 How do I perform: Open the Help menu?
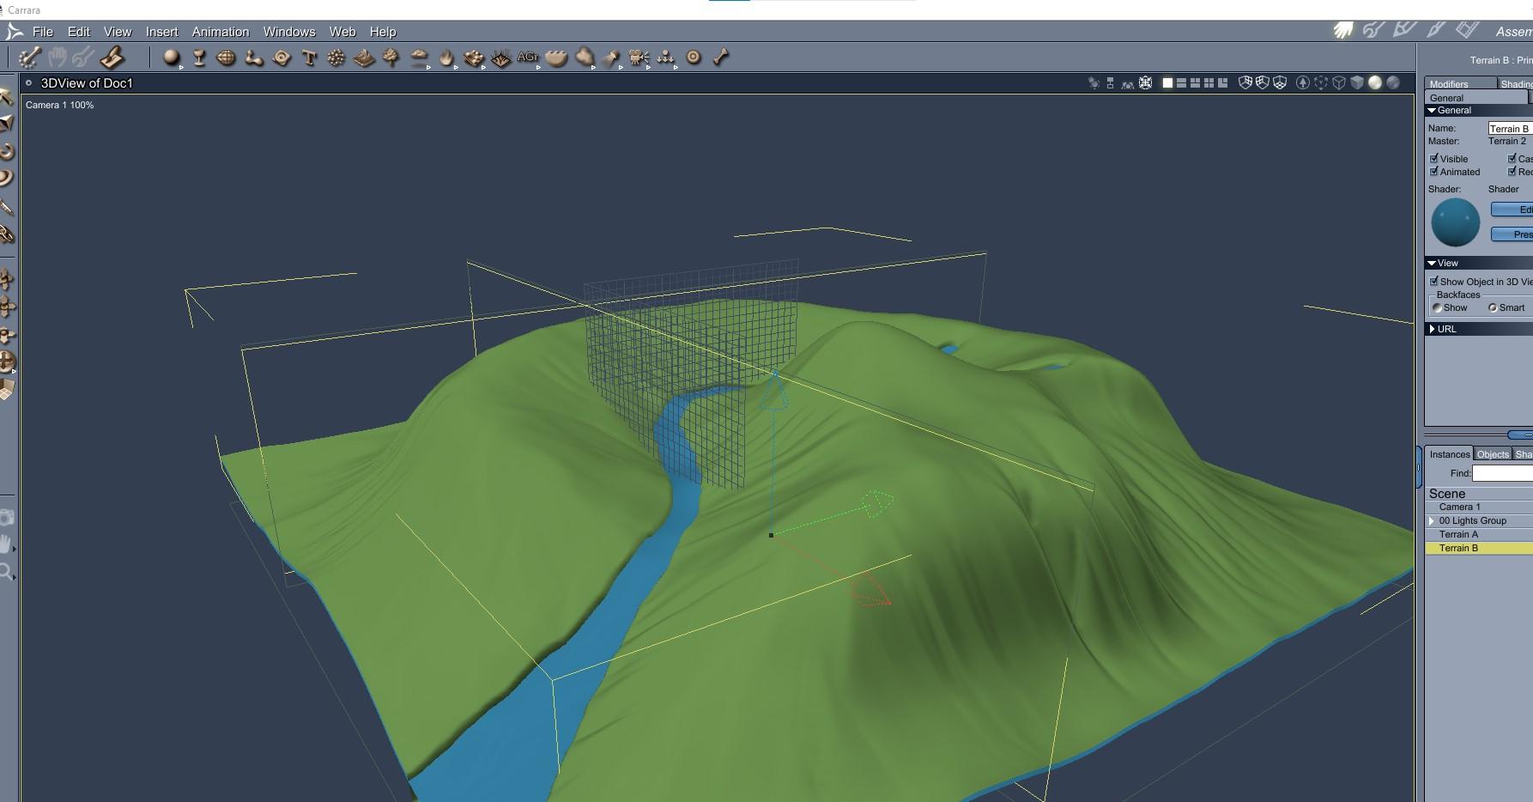tap(383, 32)
